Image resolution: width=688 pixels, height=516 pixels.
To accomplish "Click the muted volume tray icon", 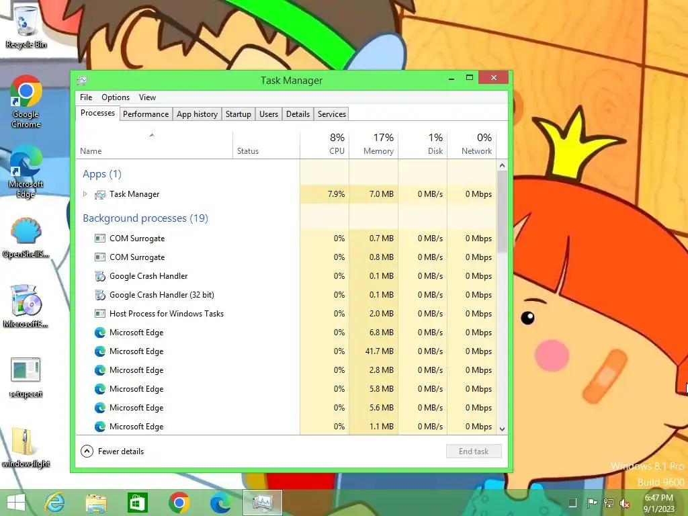I will coord(625,503).
